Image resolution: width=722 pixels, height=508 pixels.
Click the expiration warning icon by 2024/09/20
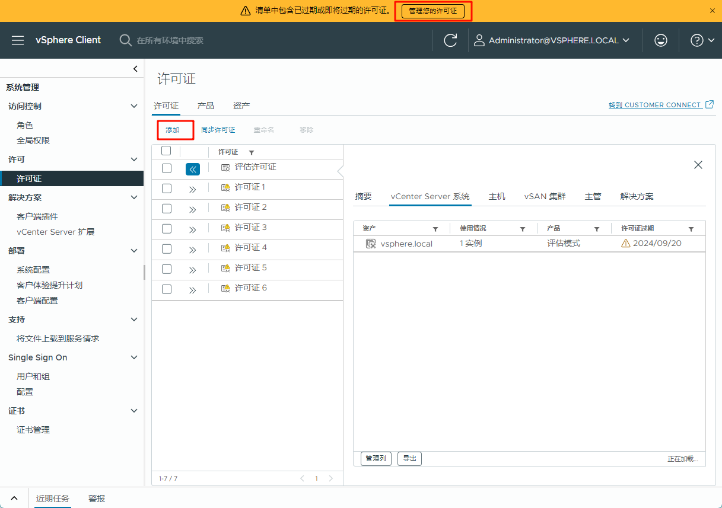coord(625,243)
